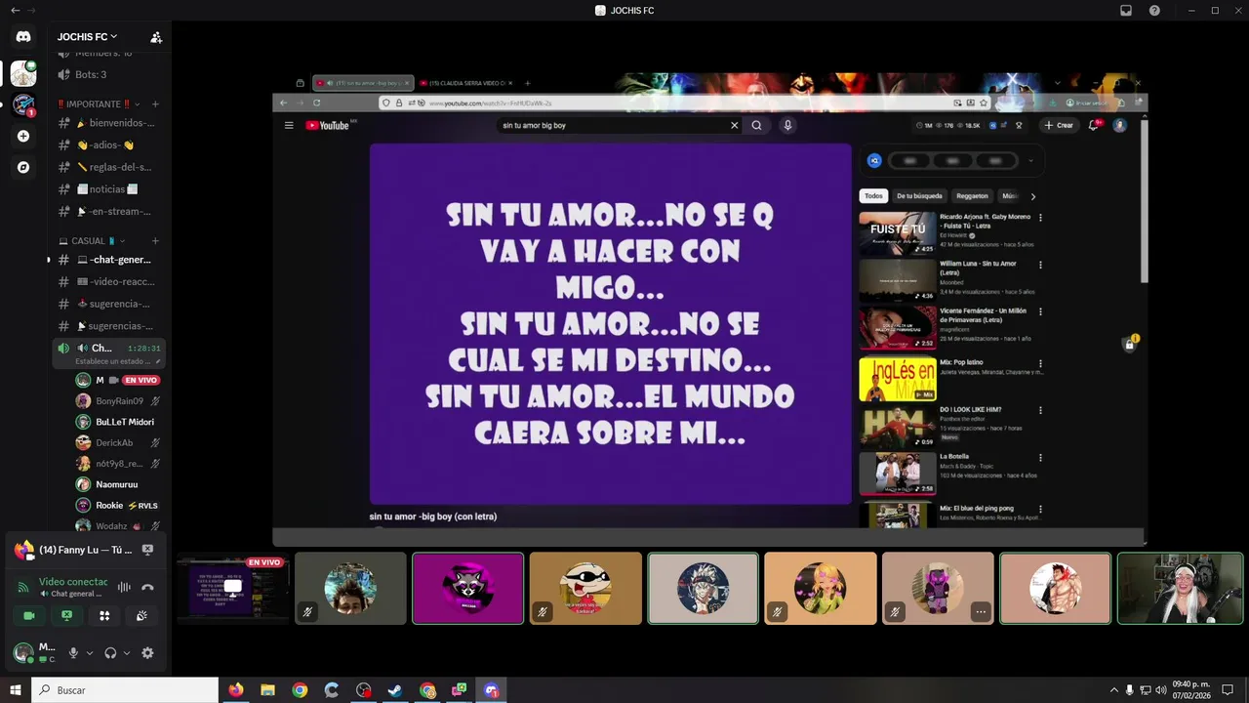Add a channel to the IMPORTANTE category

155,103
